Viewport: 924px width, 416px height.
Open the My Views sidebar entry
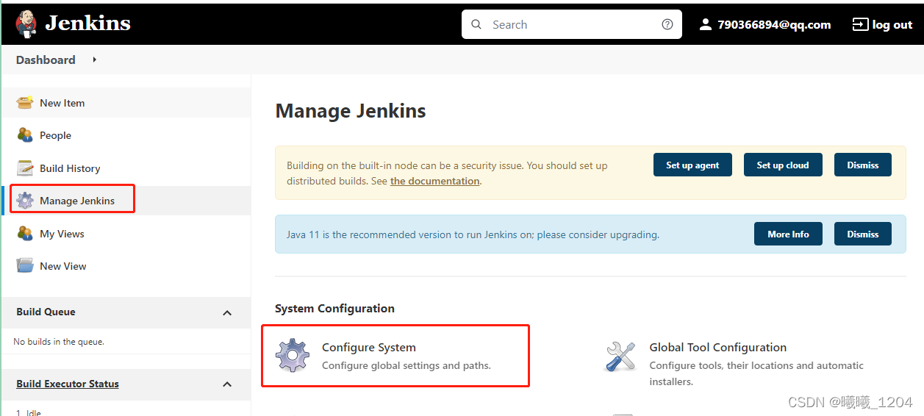pos(62,234)
